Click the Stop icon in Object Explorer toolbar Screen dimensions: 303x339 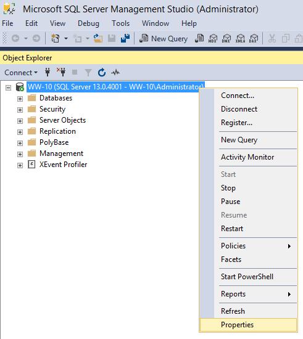75,72
